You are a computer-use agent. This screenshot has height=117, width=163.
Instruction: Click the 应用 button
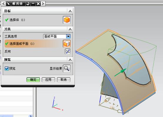point(48,80)
